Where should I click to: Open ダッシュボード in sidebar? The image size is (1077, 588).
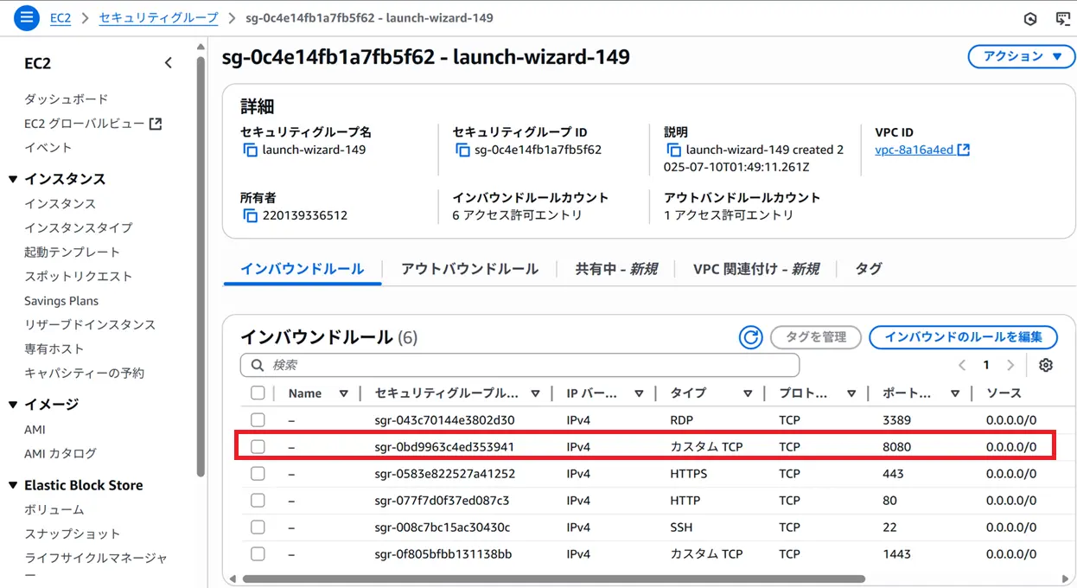[x=67, y=99]
